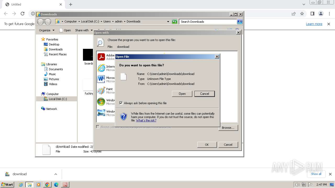
Task: Open Microsoft Edge from taskbar
Action: point(56,185)
